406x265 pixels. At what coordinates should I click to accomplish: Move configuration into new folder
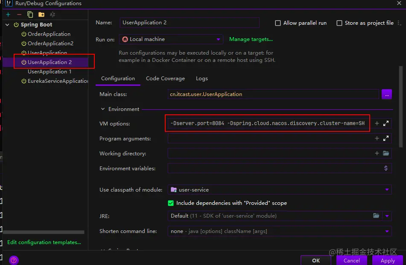point(41,15)
